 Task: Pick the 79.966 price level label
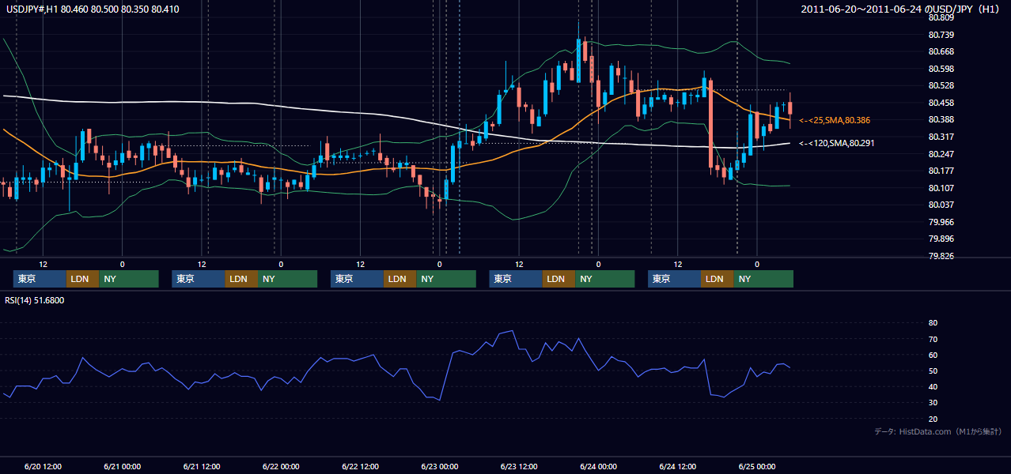tap(941, 222)
